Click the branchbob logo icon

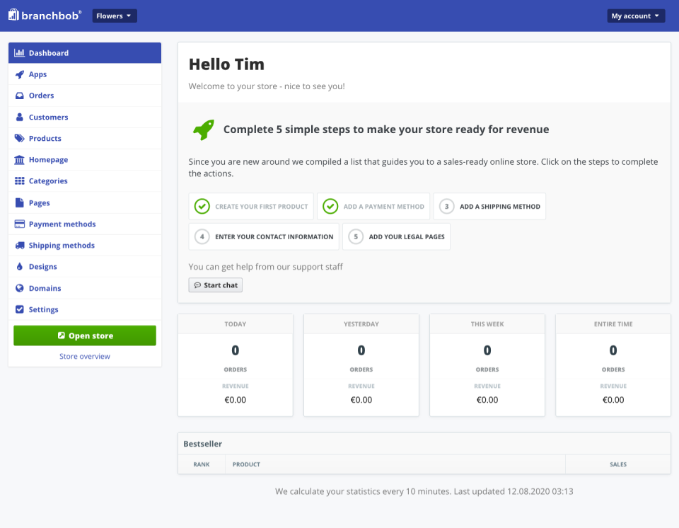(x=13, y=15)
